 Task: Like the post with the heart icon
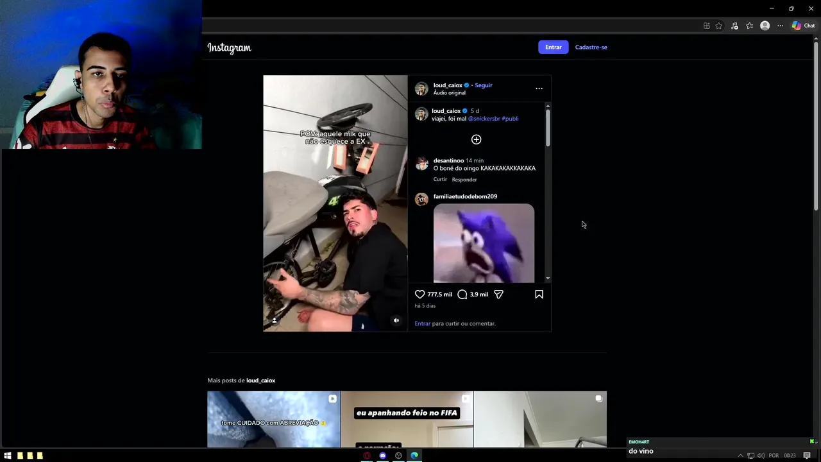(419, 294)
